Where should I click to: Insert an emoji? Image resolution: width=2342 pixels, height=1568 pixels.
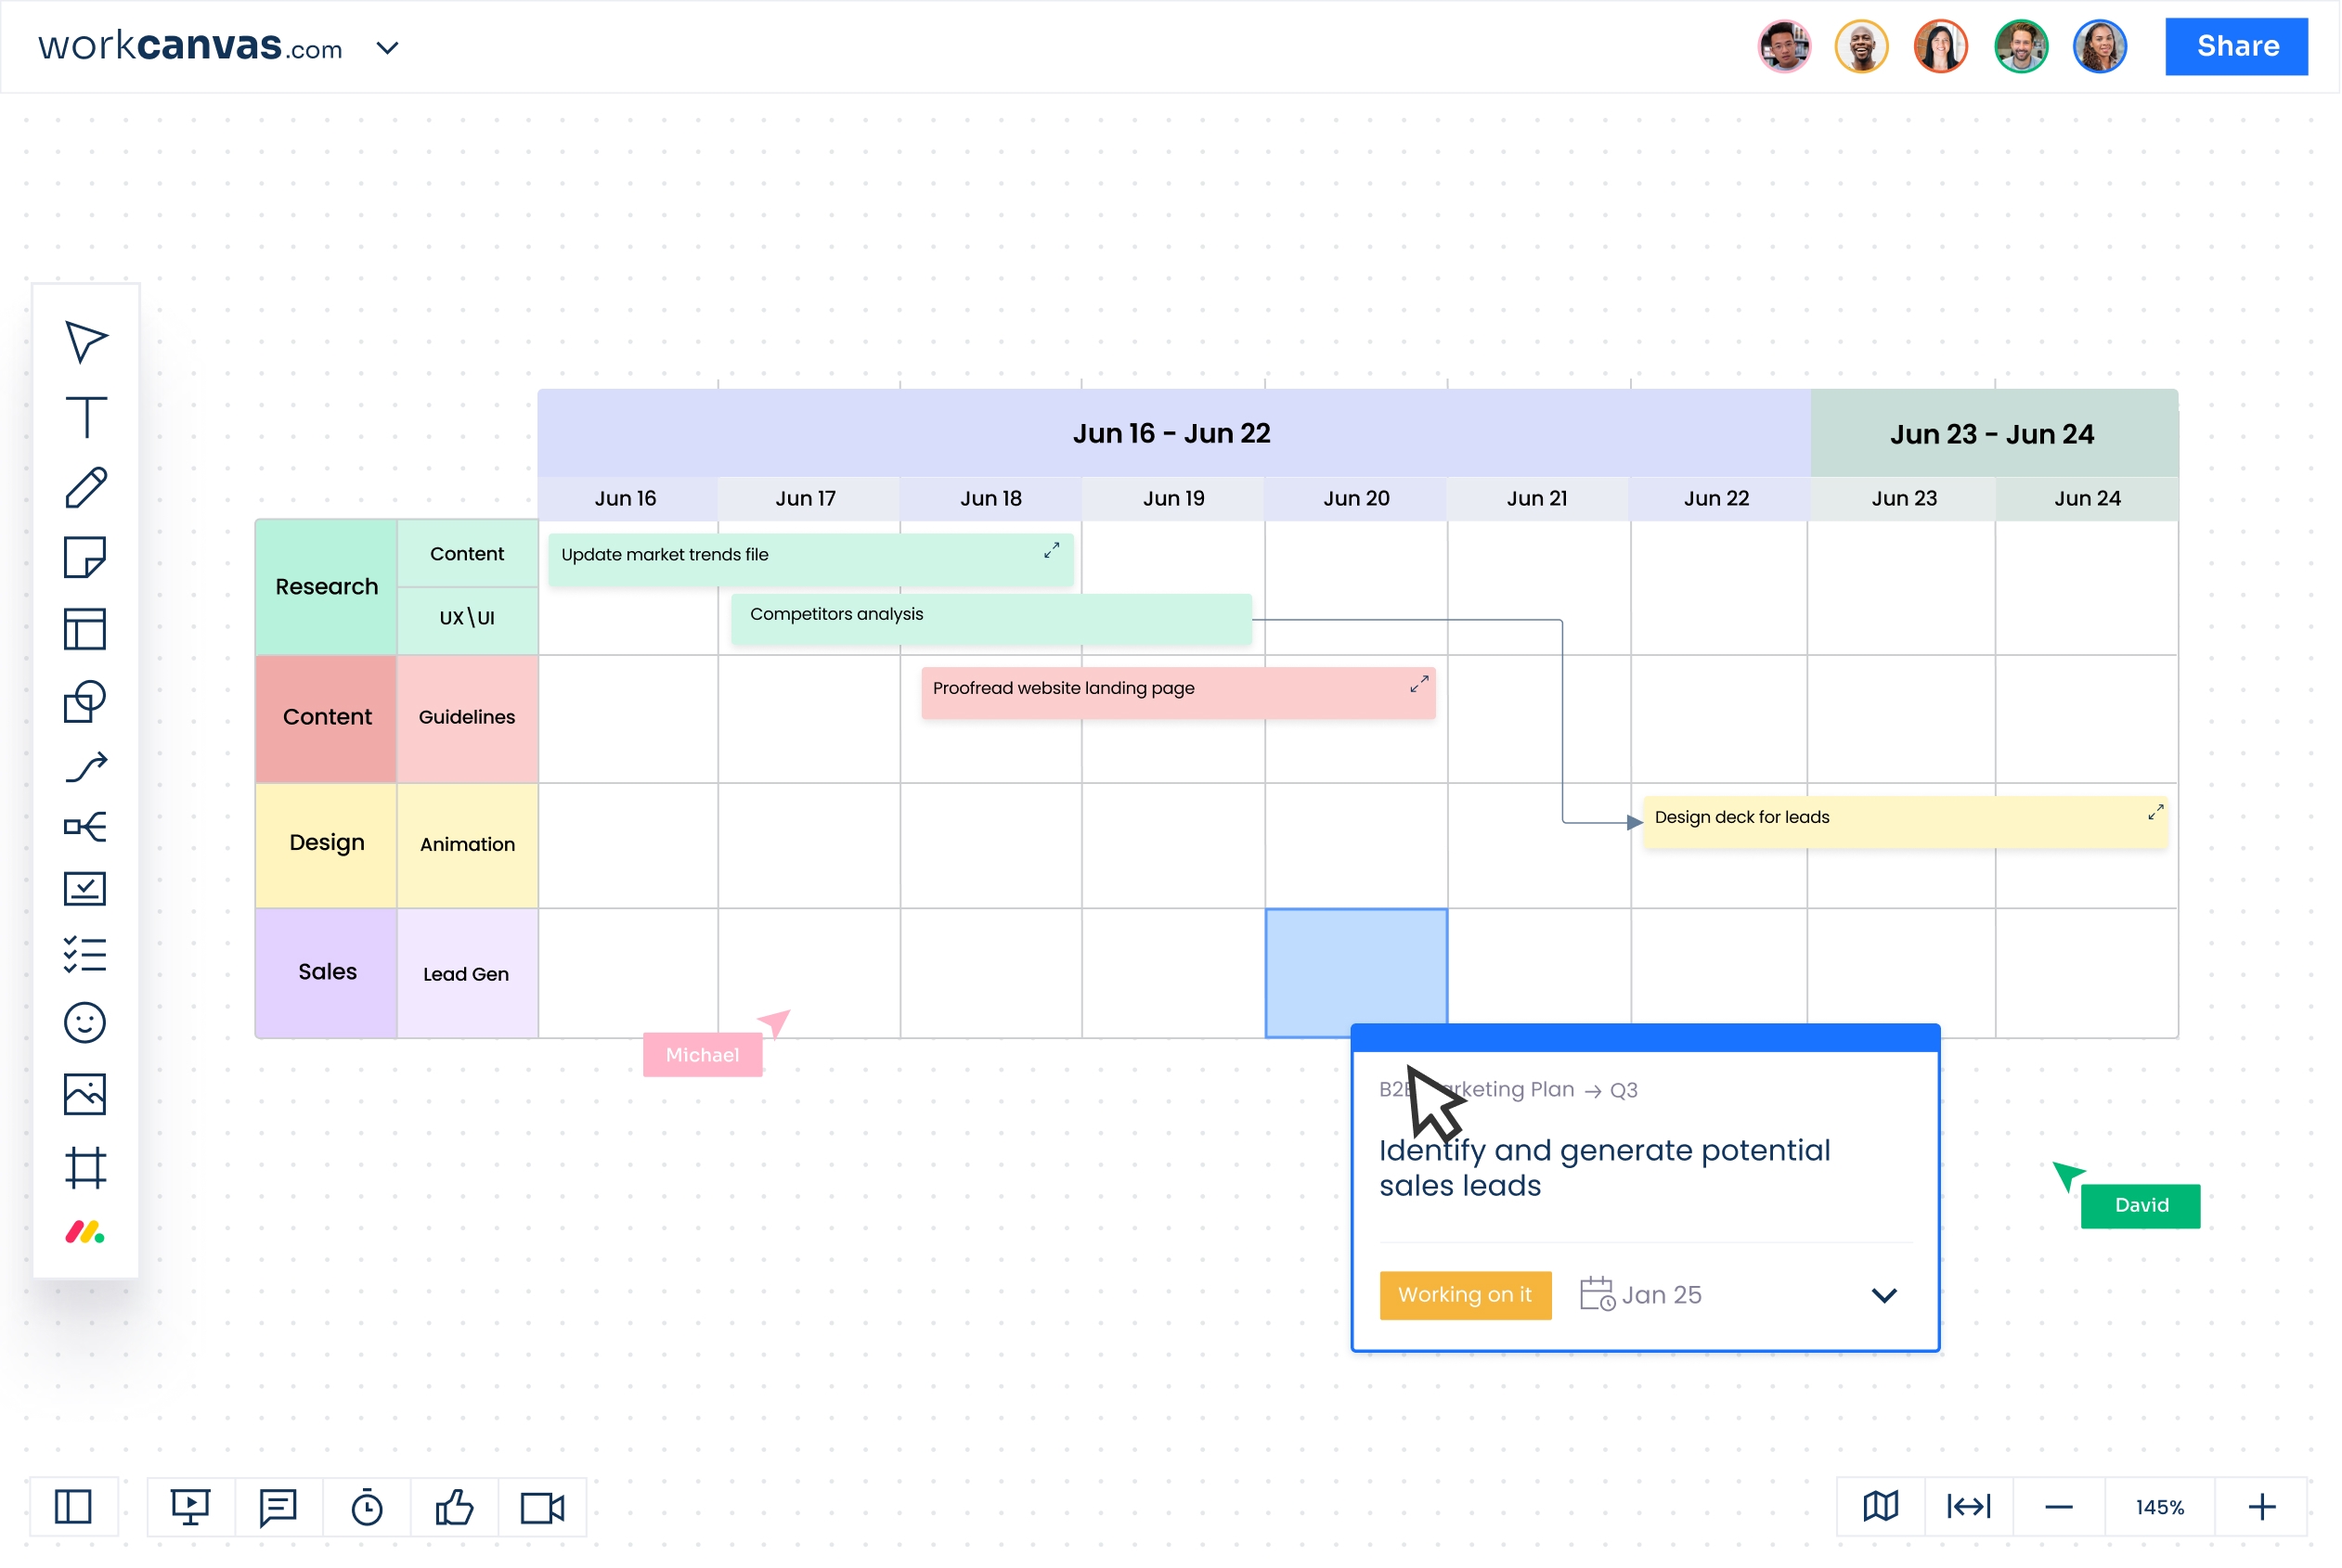(x=85, y=1022)
